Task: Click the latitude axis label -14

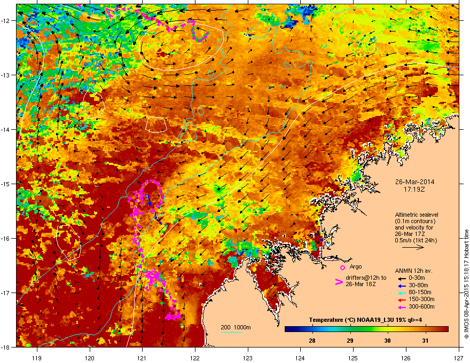Action: pyautogui.click(x=6, y=129)
